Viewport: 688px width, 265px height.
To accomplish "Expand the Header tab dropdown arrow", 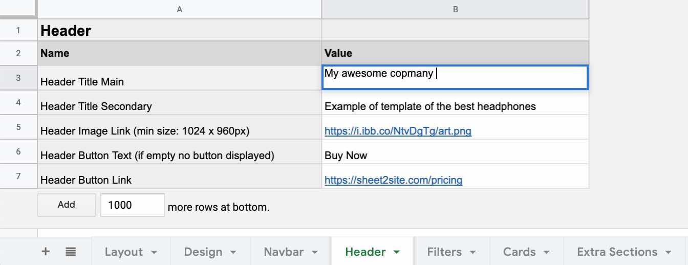I will tap(396, 252).
